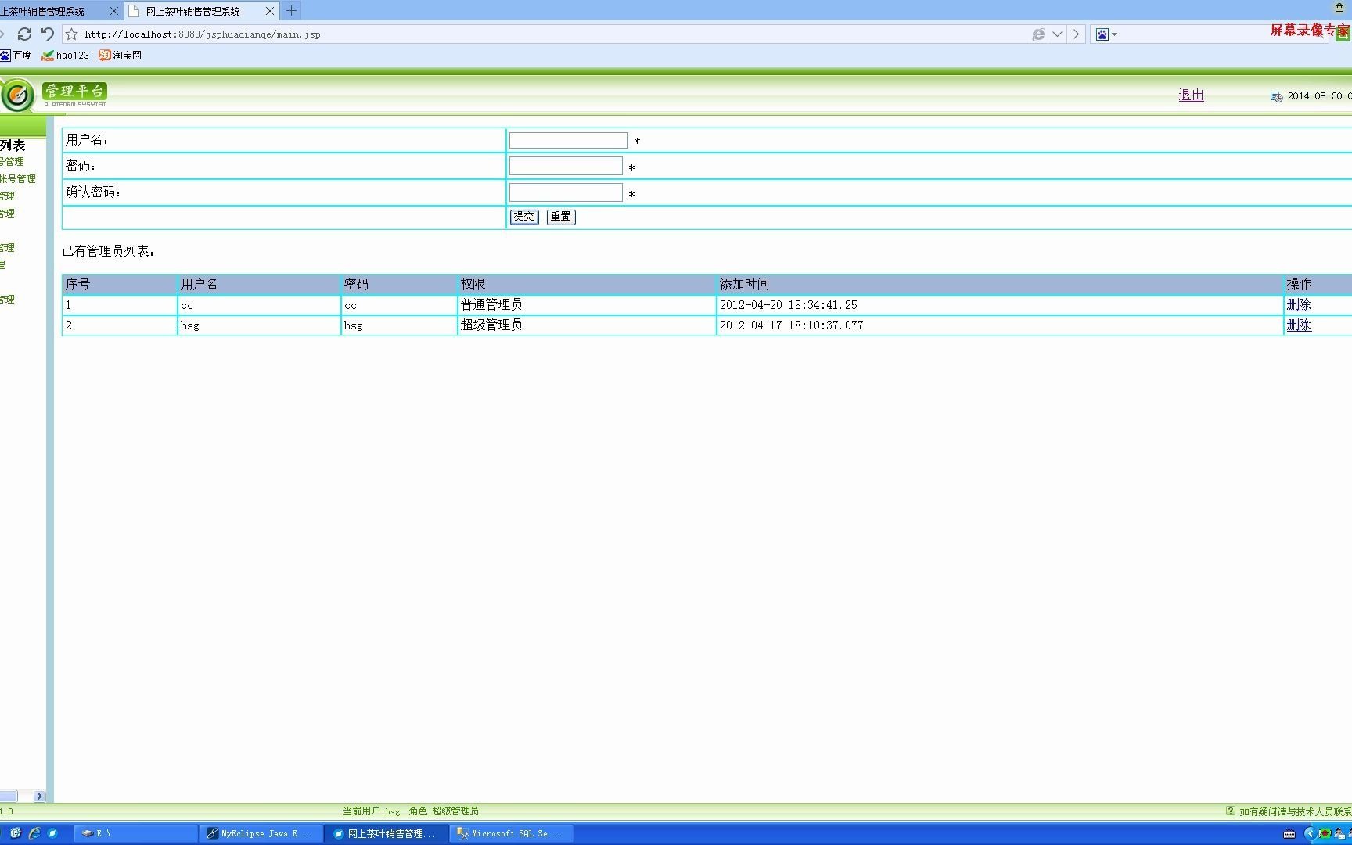
Task: Launch Internet Explorer quick-launch icon
Action: (x=34, y=833)
